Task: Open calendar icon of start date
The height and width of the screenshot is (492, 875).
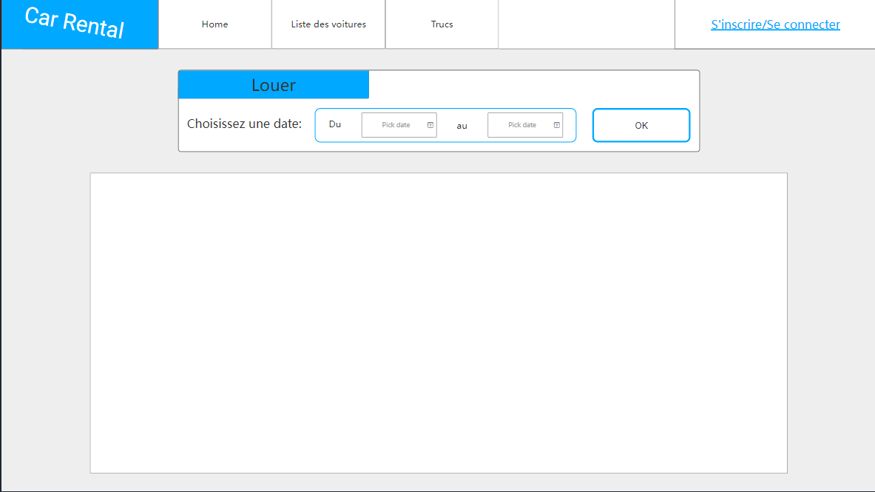Action: pos(430,125)
